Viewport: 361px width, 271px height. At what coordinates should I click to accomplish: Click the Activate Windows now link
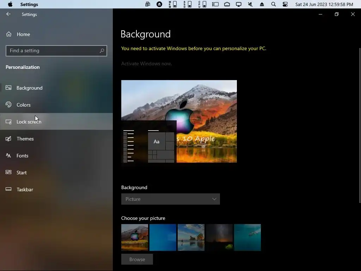click(146, 64)
